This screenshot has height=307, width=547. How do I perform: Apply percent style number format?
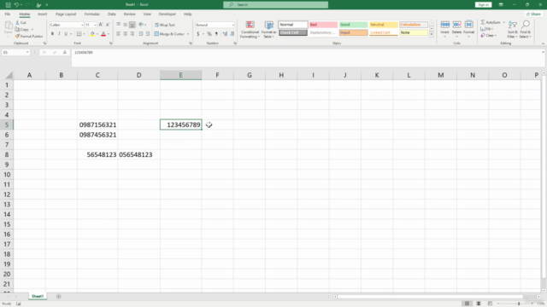click(209, 34)
